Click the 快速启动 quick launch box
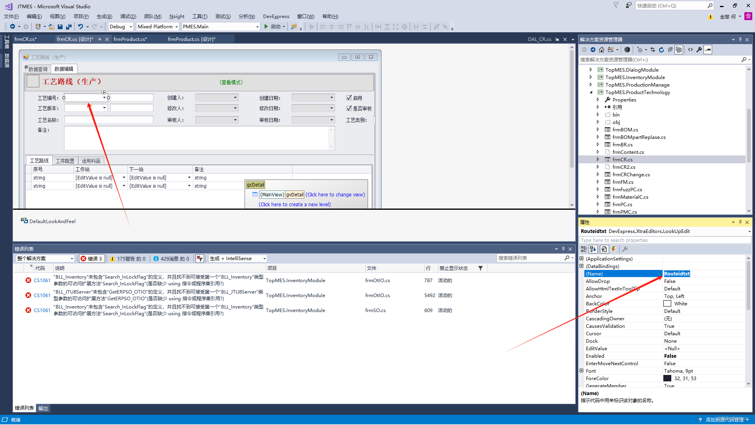The height and width of the screenshot is (425, 755). [x=671, y=6]
